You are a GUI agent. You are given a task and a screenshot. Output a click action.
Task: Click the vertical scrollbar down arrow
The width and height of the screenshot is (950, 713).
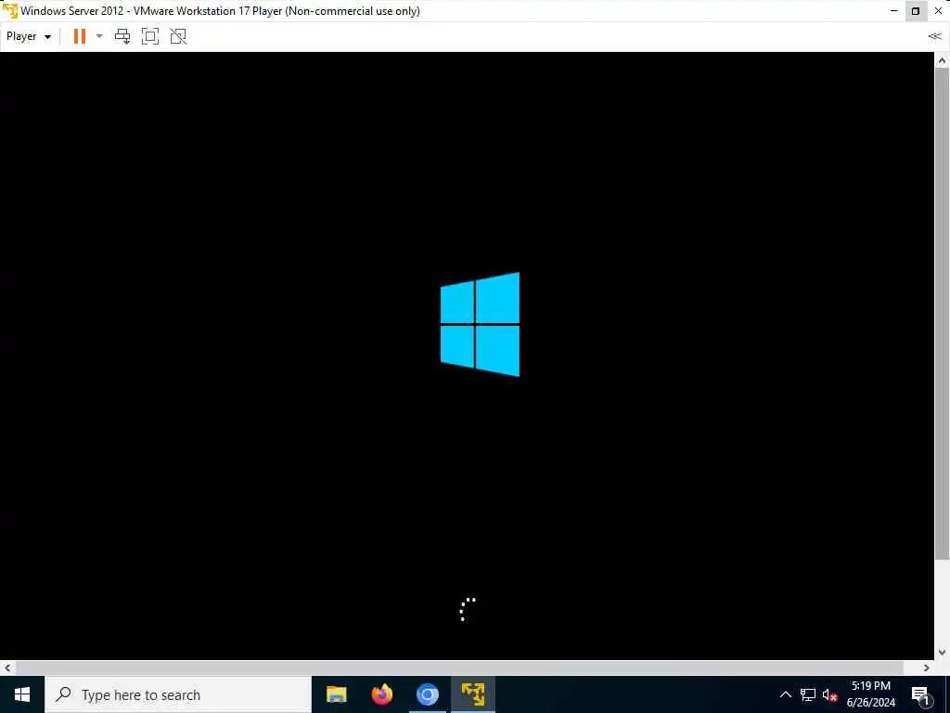point(942,653)
